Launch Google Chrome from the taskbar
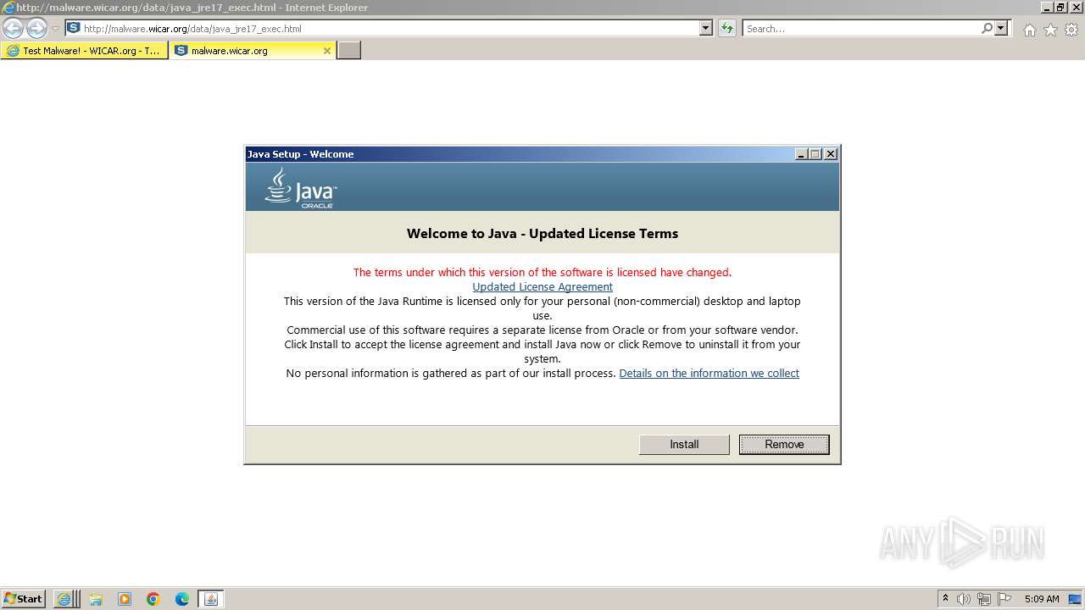The height and width of the screenshot is (610, 1085). 153,599
